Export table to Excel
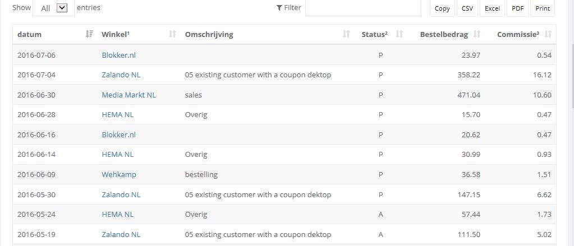This screenshot has height=246, width=574. (x=492, y=8)
